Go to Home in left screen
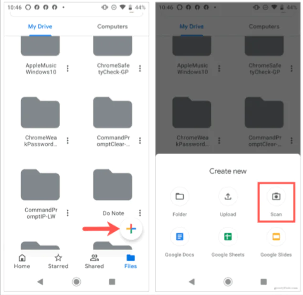This screenshot has height=295, width=303. (x=22, y=262)
